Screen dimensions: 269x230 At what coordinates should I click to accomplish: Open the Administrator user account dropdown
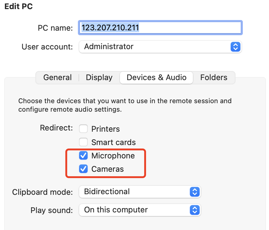pos(160,47)
